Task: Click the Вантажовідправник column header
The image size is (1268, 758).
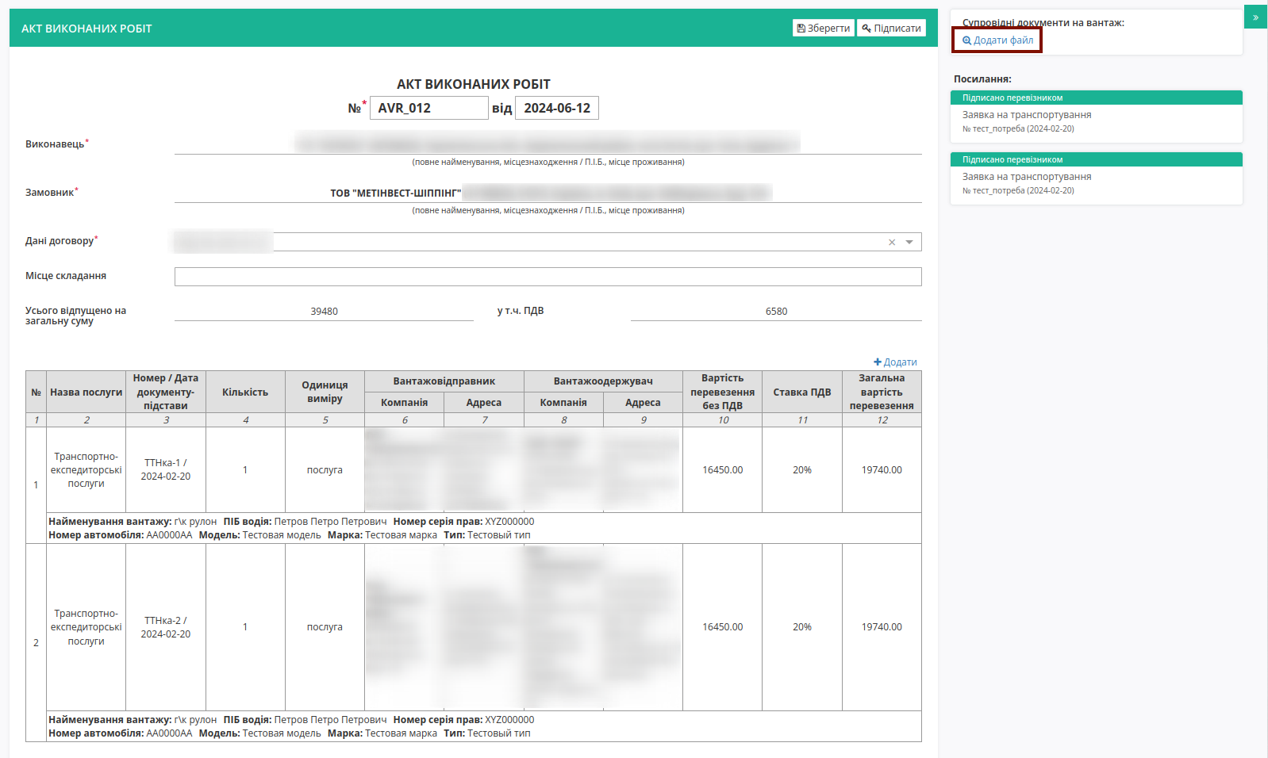Action: click(x=444, y=381)
